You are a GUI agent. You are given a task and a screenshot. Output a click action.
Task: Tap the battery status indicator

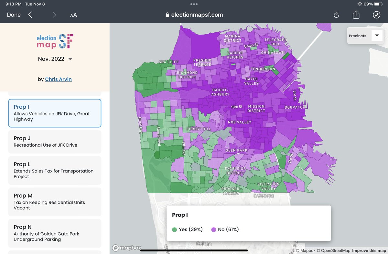click(379, 4)
